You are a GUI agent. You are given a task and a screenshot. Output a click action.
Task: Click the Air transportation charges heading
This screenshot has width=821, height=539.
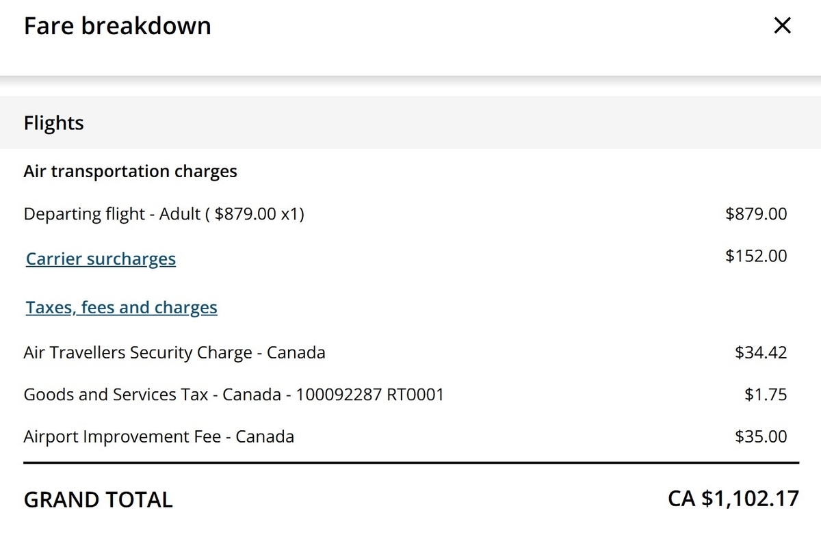[130, 171]
